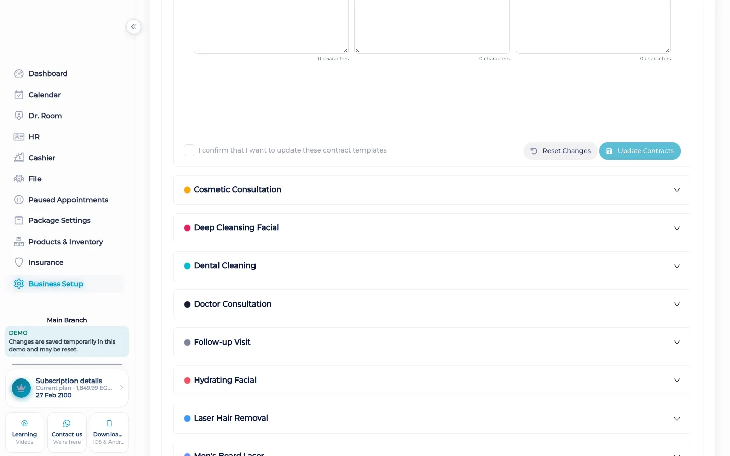Screen dimensions: 730x456
Task: Expand the Laser Hair Removal row
Action: coord(432,419)
